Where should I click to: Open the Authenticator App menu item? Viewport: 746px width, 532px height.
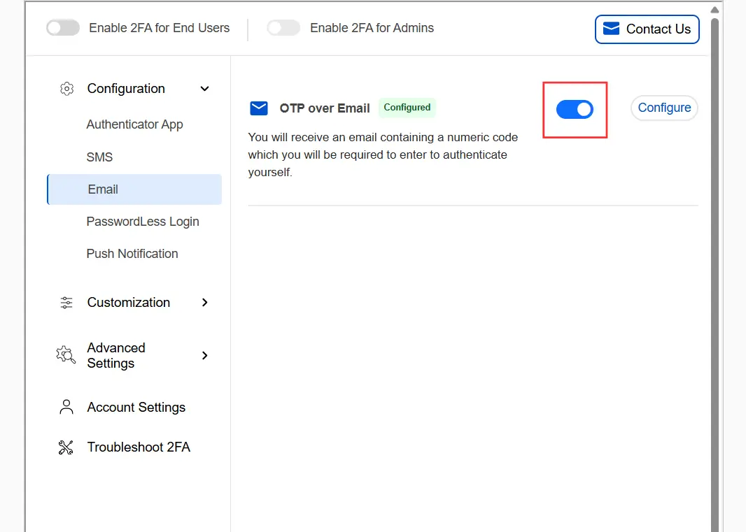[134, 124]
